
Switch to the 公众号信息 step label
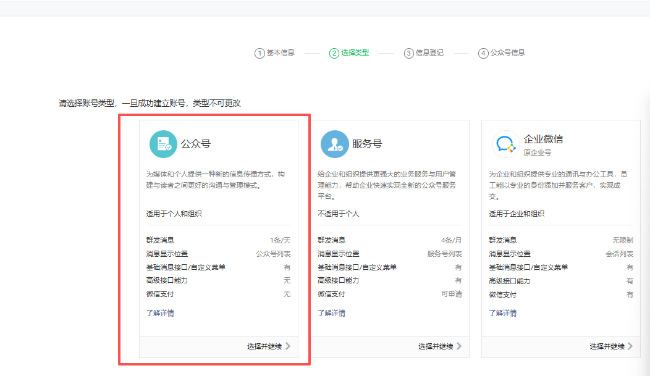507,53
